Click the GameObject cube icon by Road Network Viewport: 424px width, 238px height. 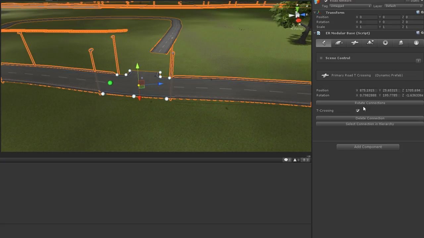click(317, 2)
